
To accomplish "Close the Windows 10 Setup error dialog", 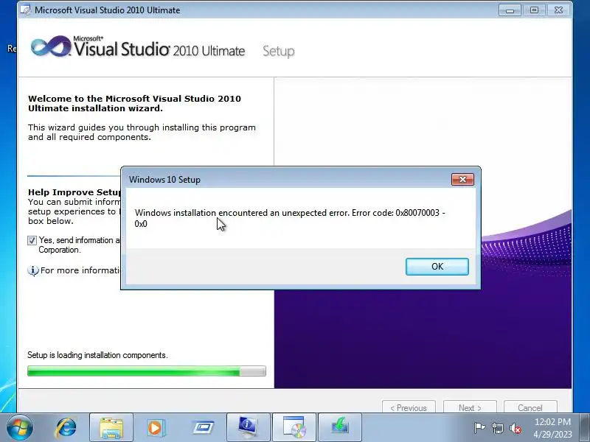I will pos(462,179).
